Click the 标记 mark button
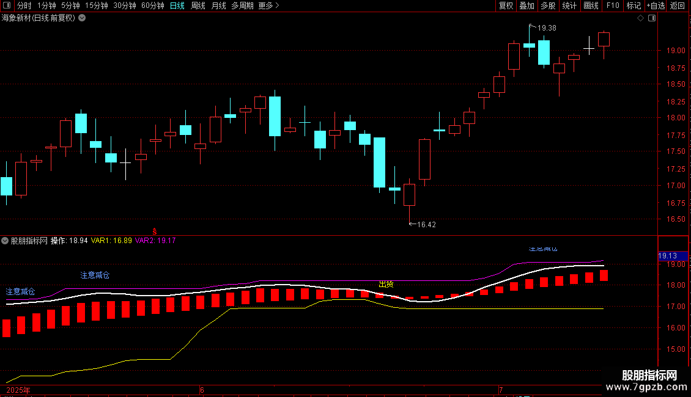Image resolution: width=691 pixels, height=397 pixels. (634, 5)
